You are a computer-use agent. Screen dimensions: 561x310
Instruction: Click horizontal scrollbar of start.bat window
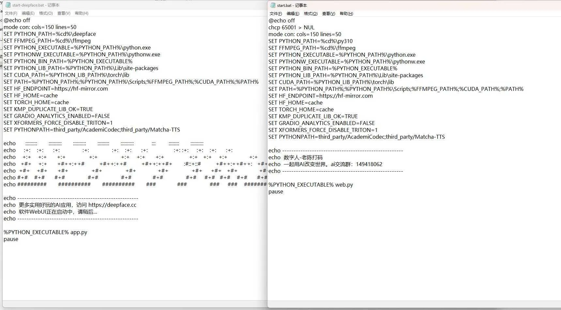(x=414, y=303)
